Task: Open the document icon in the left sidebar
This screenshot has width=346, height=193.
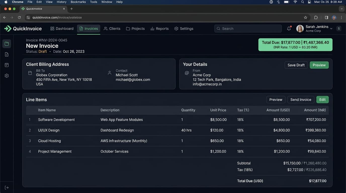Action: tap(7, 55)
